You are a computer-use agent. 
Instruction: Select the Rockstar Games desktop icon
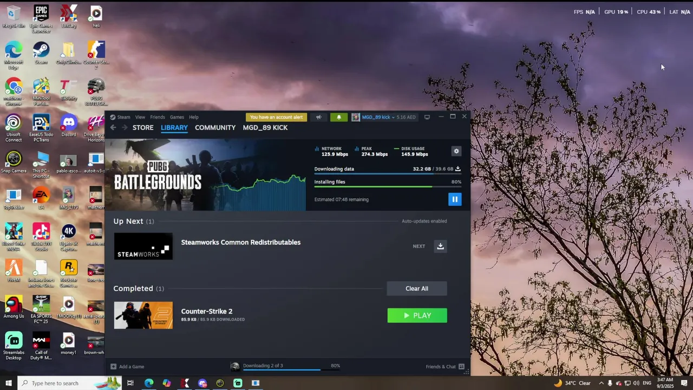pos(68,274)
